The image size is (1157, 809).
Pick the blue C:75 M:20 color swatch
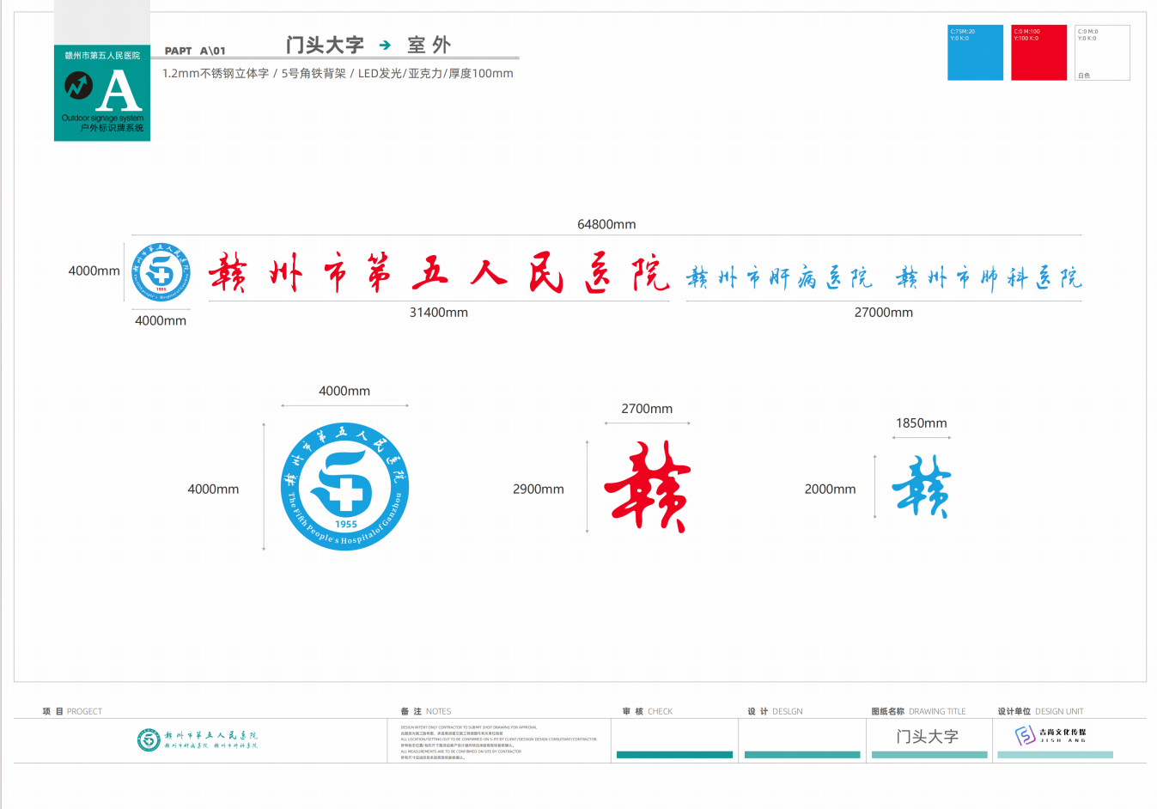click(975, 52)
